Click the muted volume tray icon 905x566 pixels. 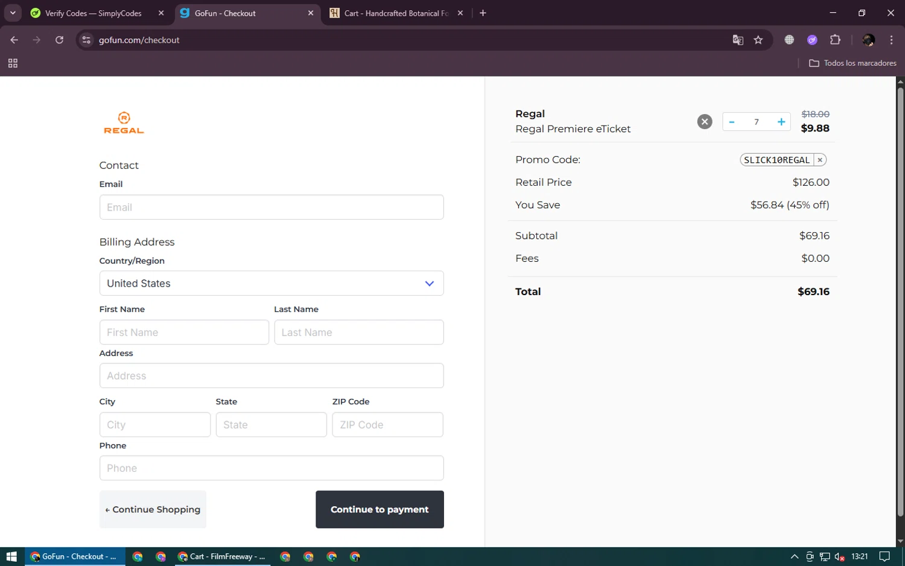(x=839, y=556)
